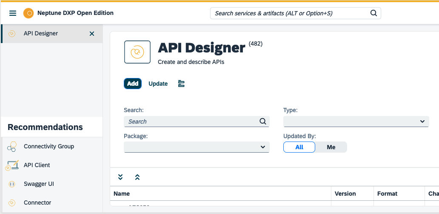Click the API Designer sidebar tab icon
Image resolution: width=439 pixels, height=214 pixels.
pos(12,34)
